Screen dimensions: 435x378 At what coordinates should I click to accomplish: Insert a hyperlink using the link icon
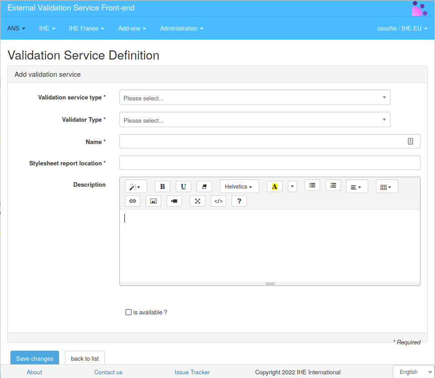click(x=133, y=201)
